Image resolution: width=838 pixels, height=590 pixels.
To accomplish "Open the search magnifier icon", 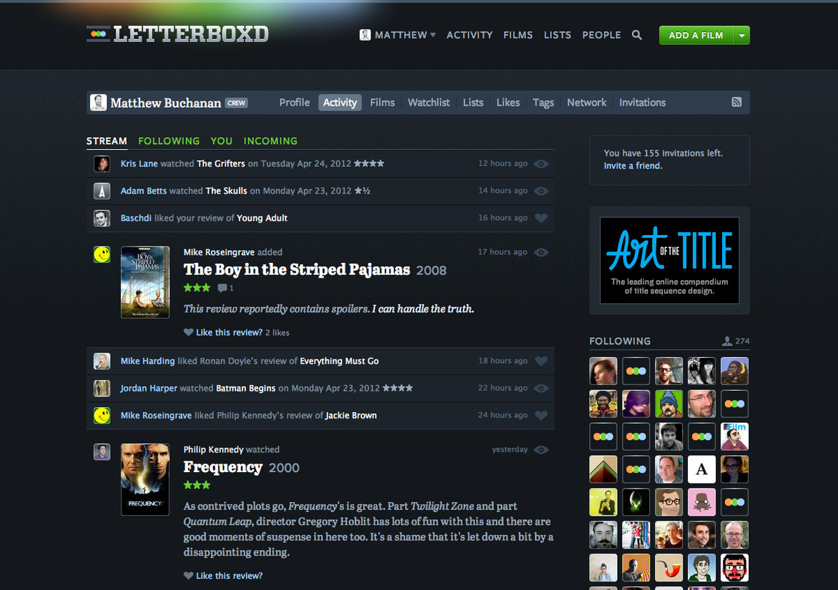I will click(636, 35).
